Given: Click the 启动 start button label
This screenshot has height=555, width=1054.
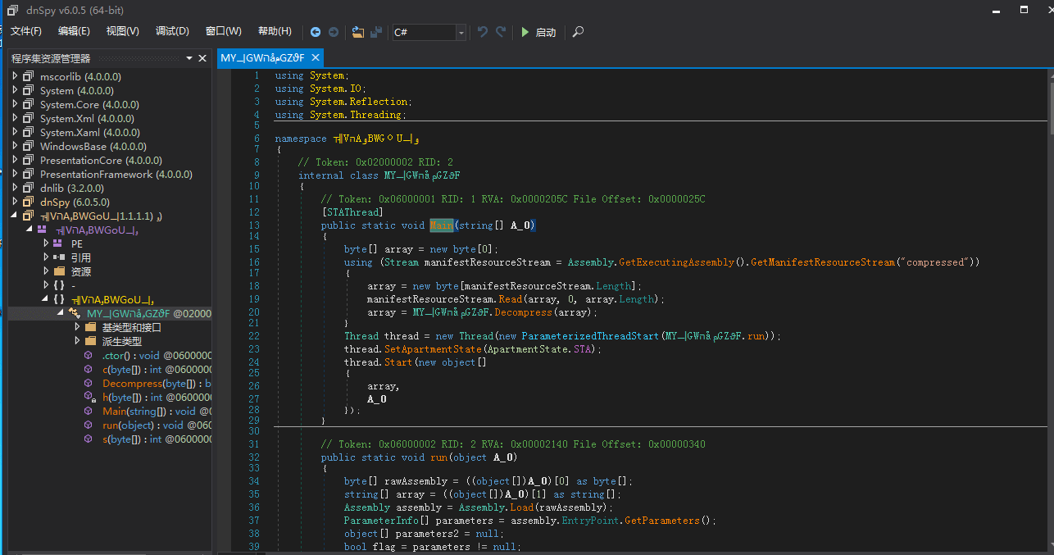Looking at the screenshot, I should tap(545, 33).
